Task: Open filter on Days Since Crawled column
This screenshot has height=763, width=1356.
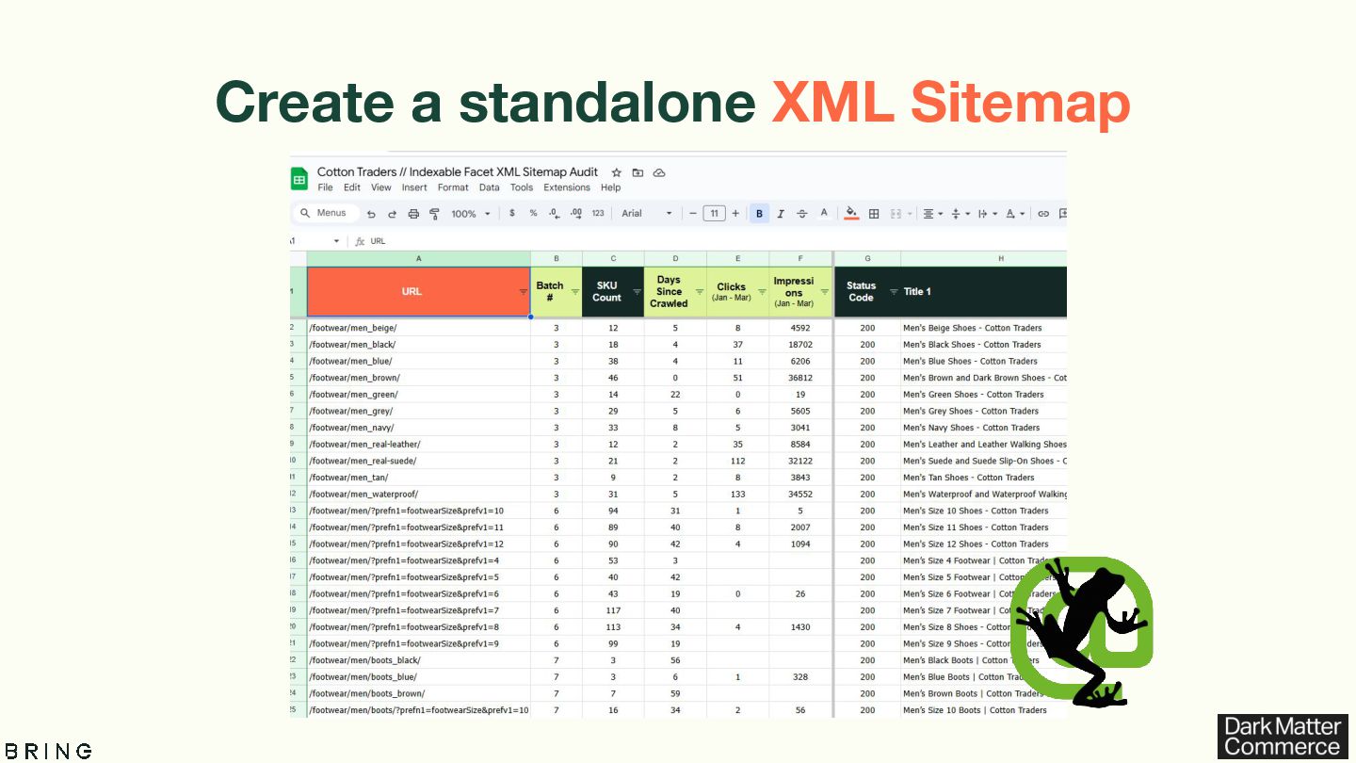Action: tap(699, 292)
